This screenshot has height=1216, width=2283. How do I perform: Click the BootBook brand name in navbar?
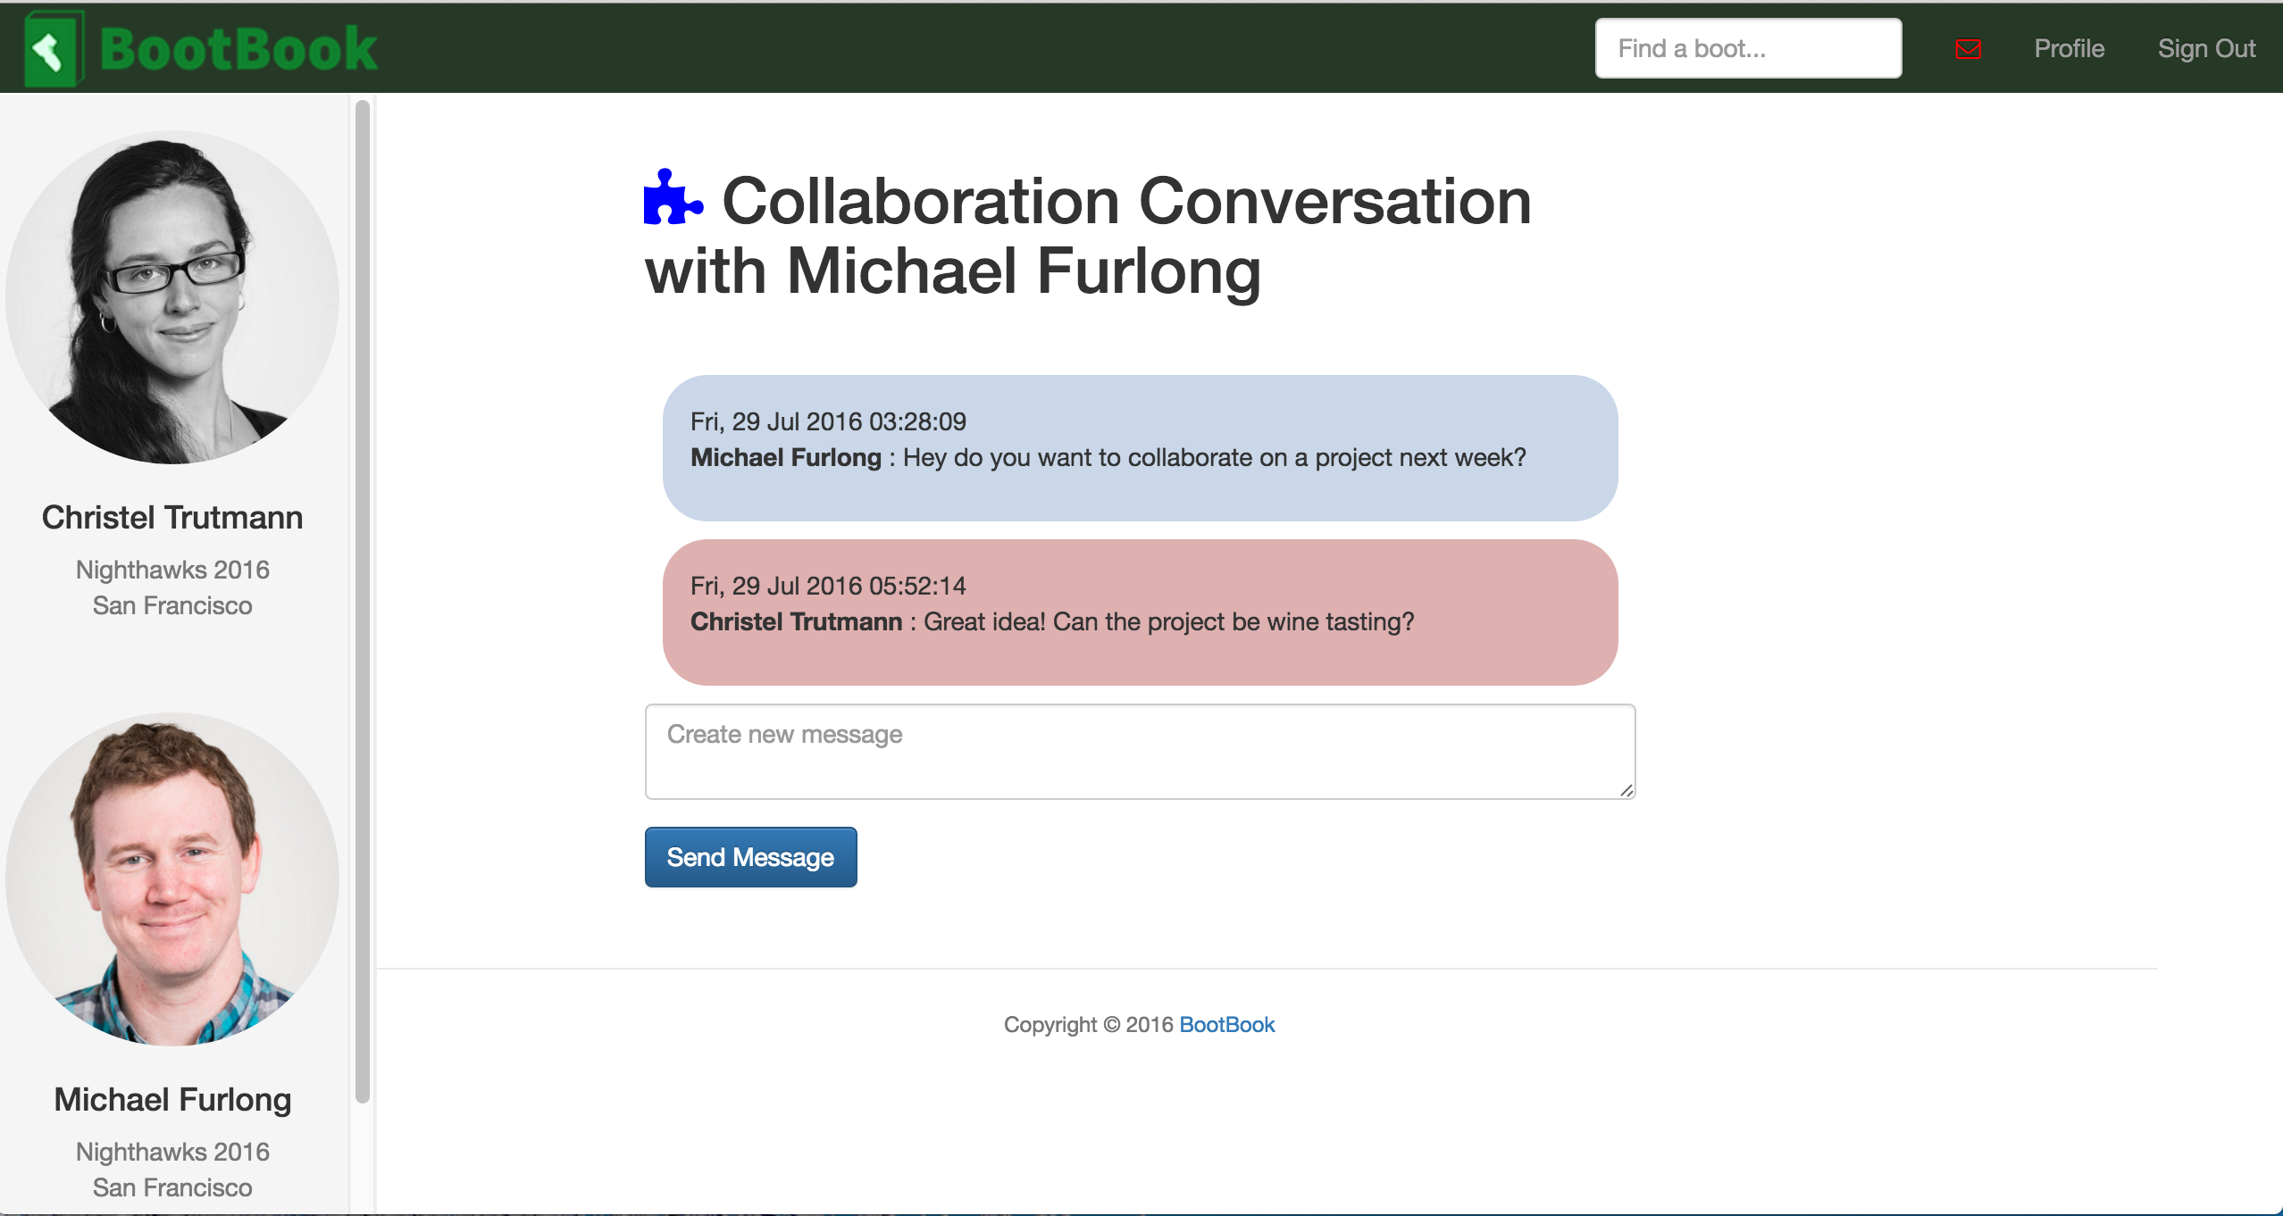[238, 49]
